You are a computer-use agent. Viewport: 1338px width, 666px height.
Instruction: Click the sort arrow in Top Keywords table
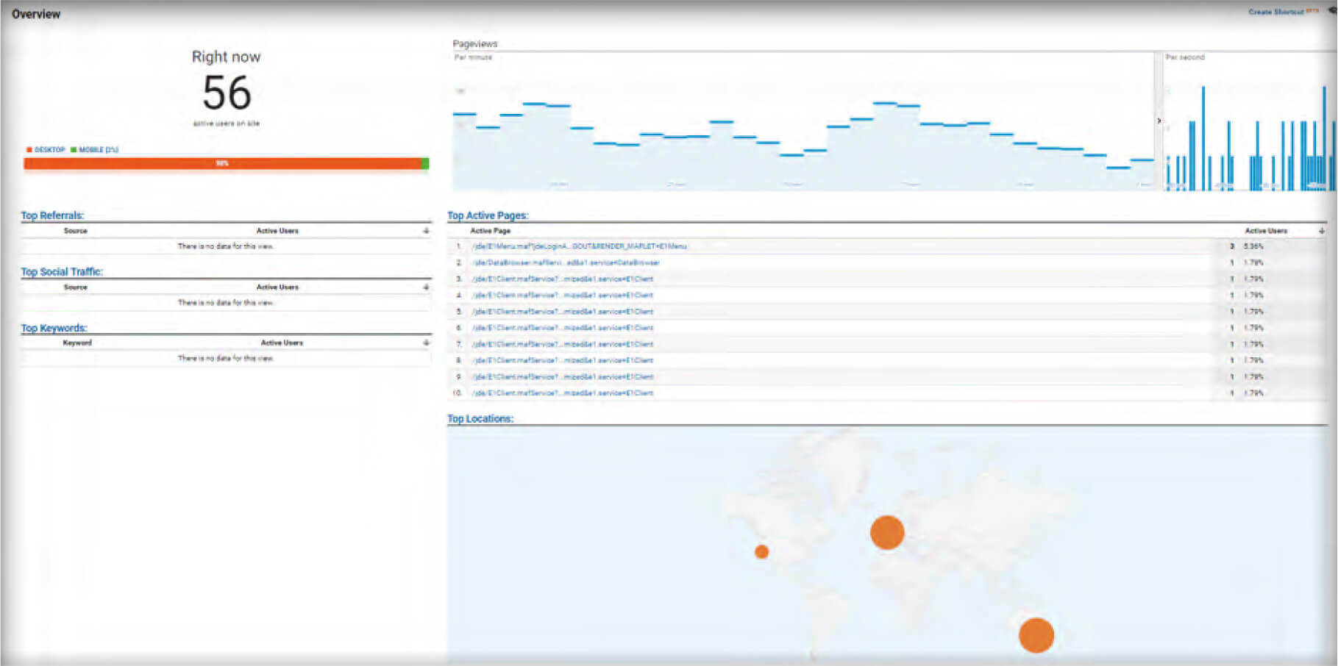pyautogui.click(x=426, y=343)
